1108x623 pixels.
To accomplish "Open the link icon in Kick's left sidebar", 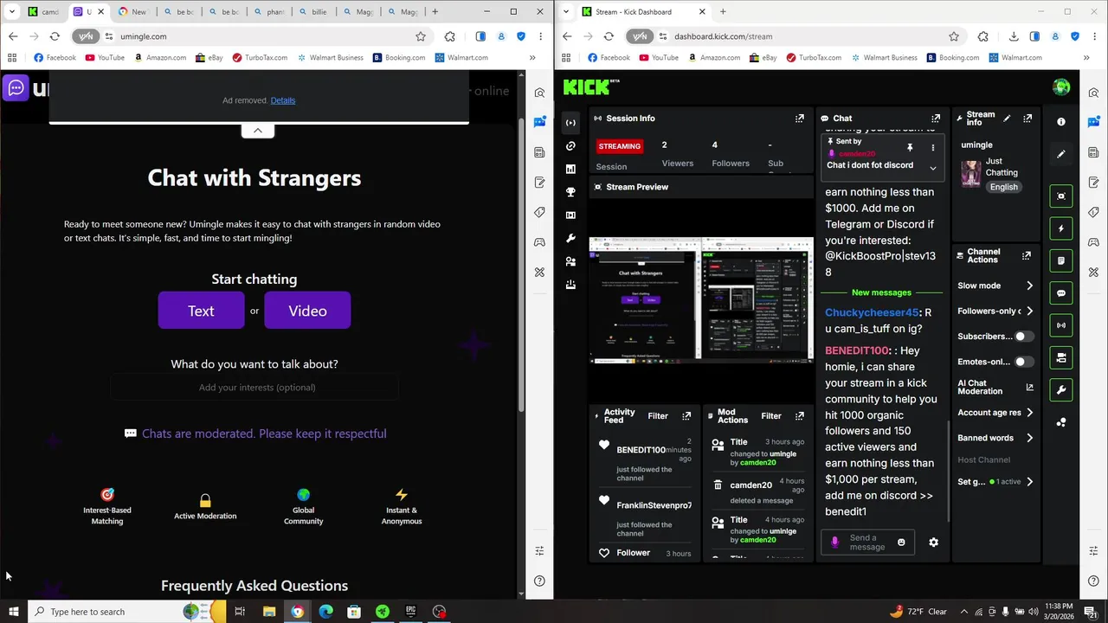I will pyautogui.click(x=570, y=146).
